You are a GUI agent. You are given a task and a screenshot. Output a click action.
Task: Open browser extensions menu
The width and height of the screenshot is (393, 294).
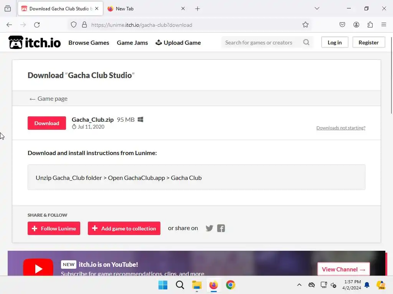(x=370, y=25)
